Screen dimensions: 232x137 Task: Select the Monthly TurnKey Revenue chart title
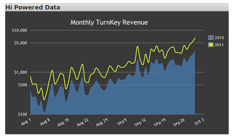click(109, 22)
